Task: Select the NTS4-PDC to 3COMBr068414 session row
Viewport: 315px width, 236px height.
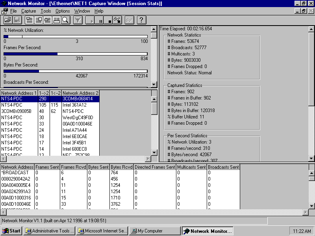Action: 50,99
